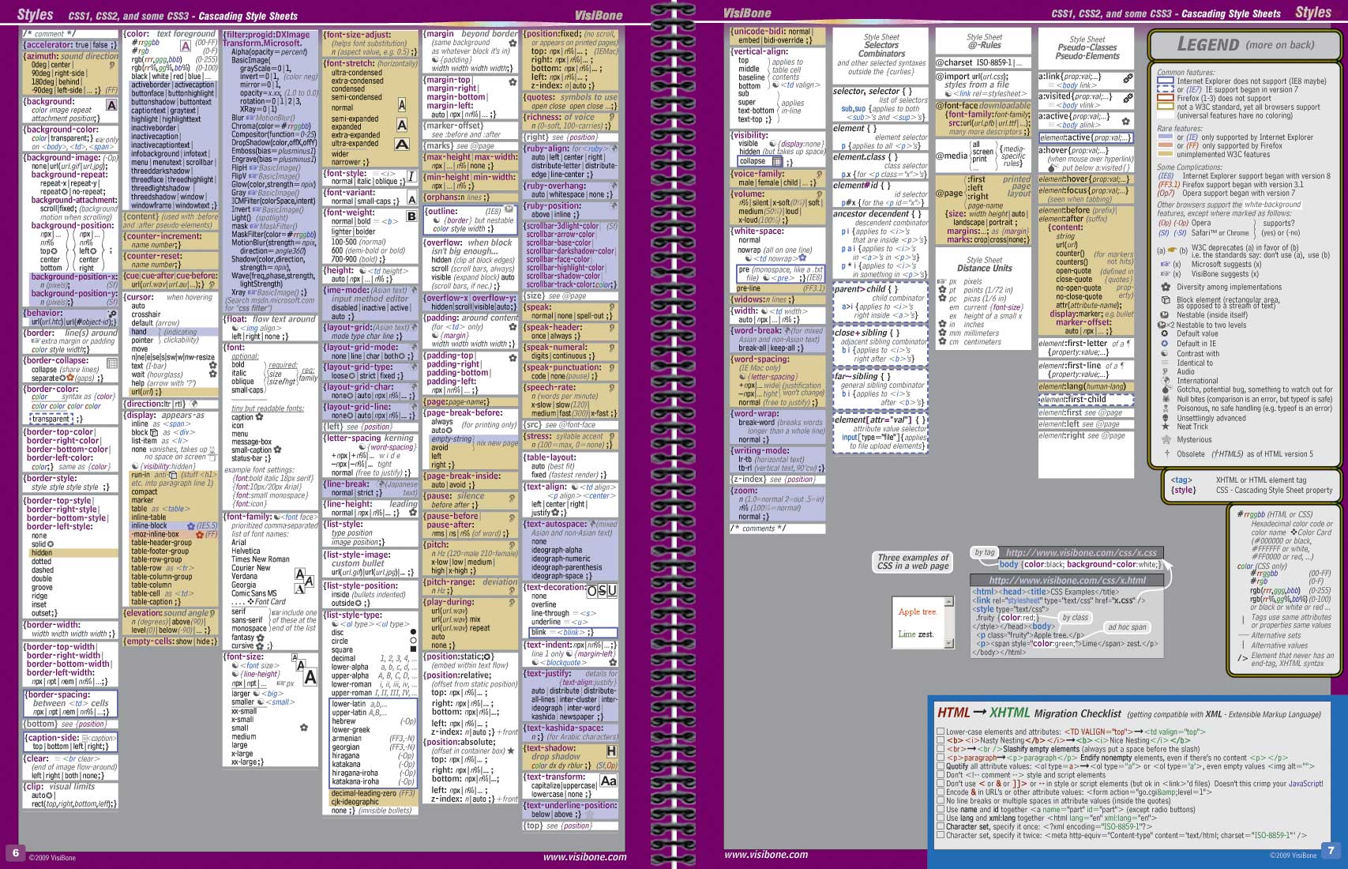Click the Identical to icon in Legend

[x=1165, y=362]
